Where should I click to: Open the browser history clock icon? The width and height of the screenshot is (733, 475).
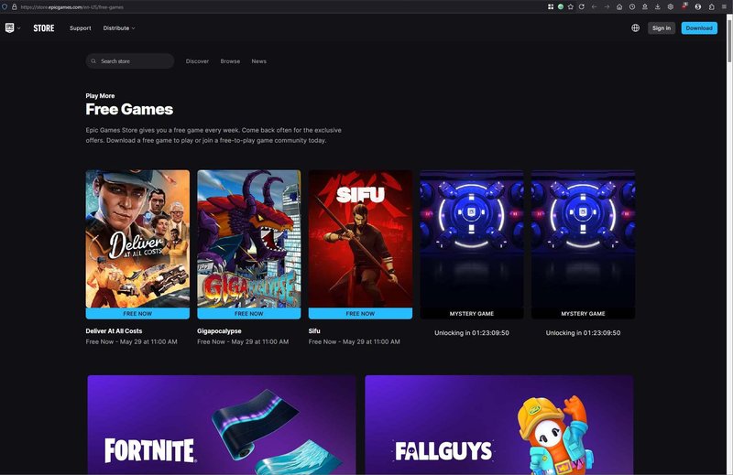click(632, 6)
